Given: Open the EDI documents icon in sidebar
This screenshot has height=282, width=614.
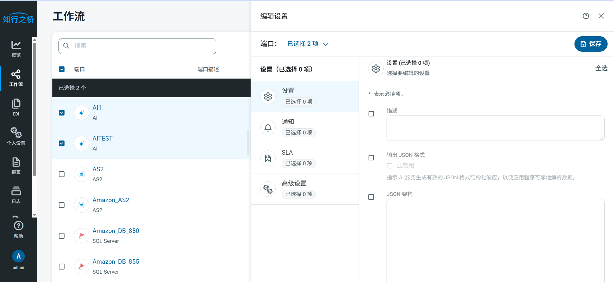Looking at the screenshot, I should point(16,104).
